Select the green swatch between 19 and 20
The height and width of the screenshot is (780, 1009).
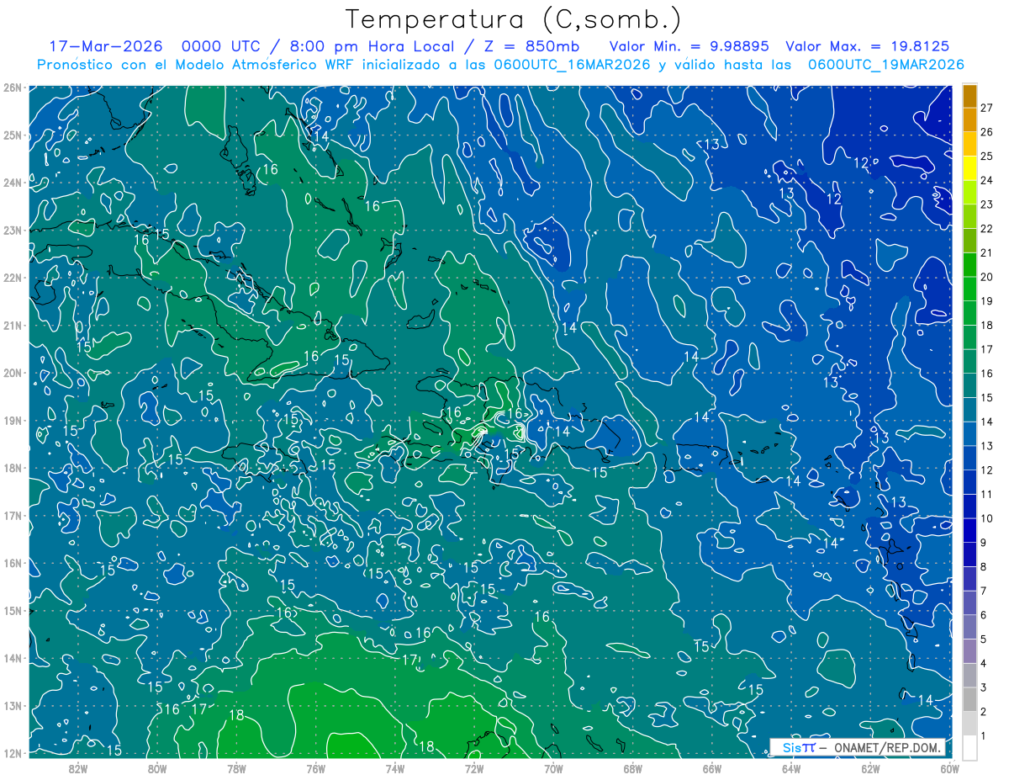969,289
